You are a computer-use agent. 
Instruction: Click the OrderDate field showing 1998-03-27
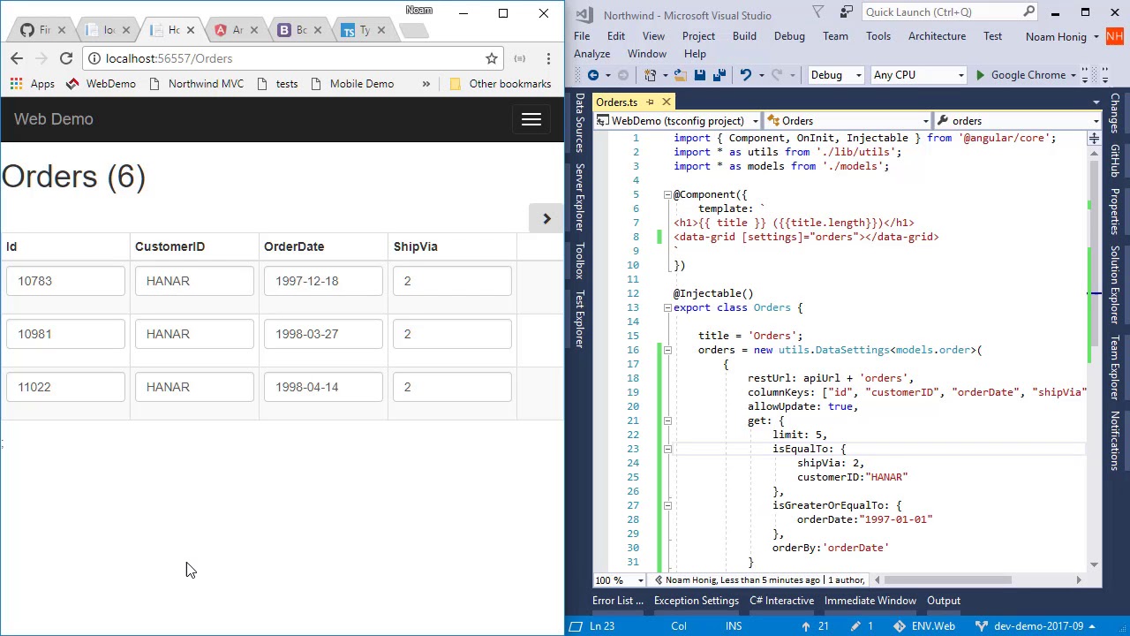[x=323, y=334]
